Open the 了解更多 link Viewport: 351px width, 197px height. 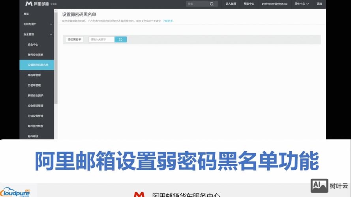(x=168, y=21)
